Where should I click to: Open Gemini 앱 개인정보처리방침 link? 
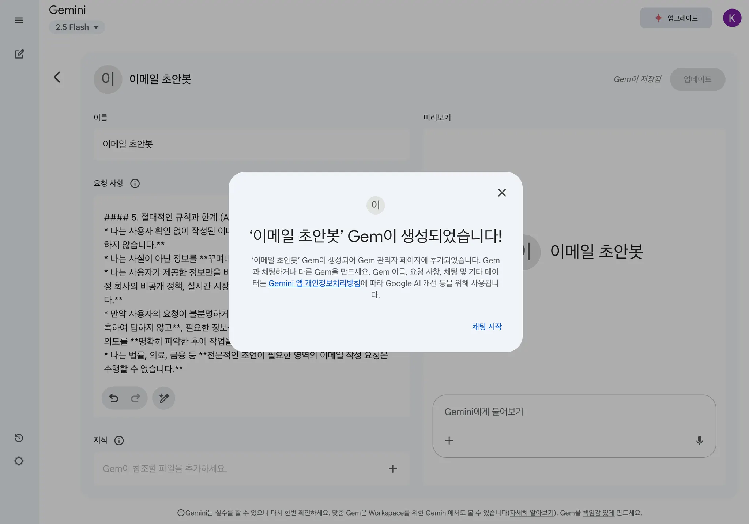tap(314, 283)
